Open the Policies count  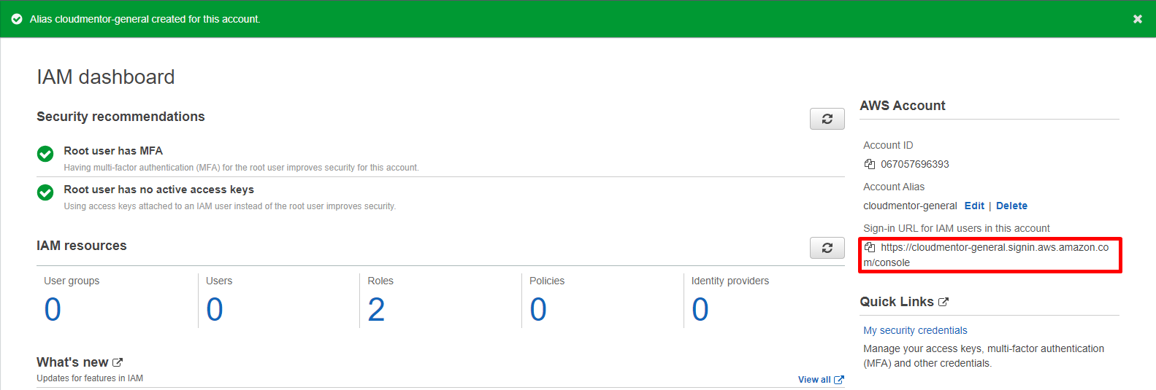point(538,310)
